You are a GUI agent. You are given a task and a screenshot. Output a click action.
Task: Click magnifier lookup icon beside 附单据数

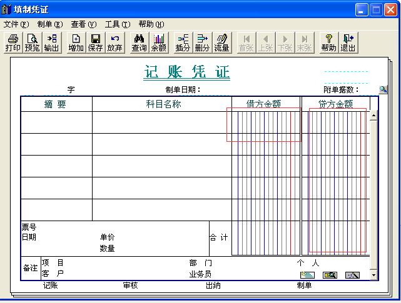tap(383, 89)
